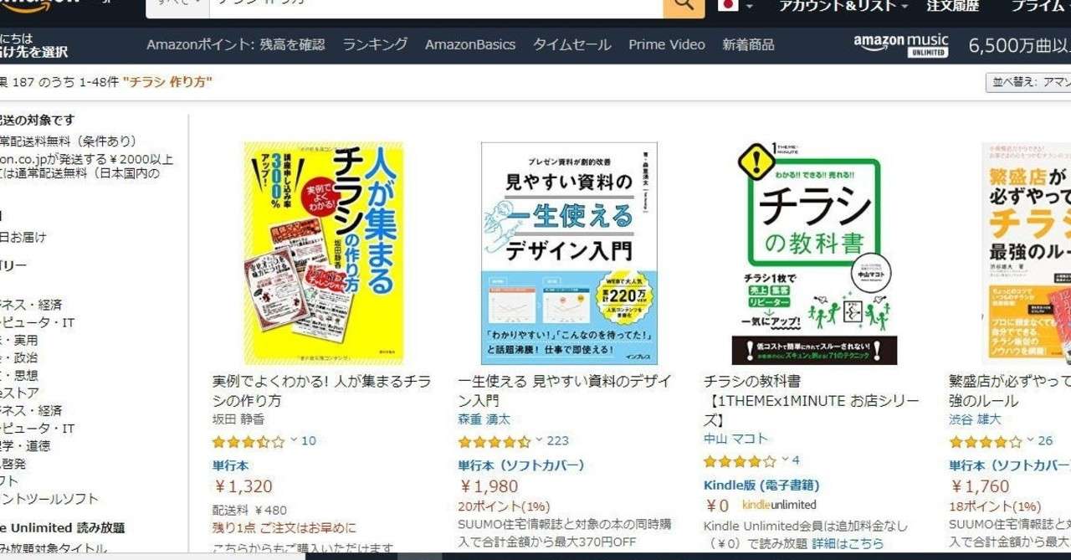This screenshot has width=1071, height=560.
Task: Click the Amazon Music Unlimited logo
Action: point(901,45)
